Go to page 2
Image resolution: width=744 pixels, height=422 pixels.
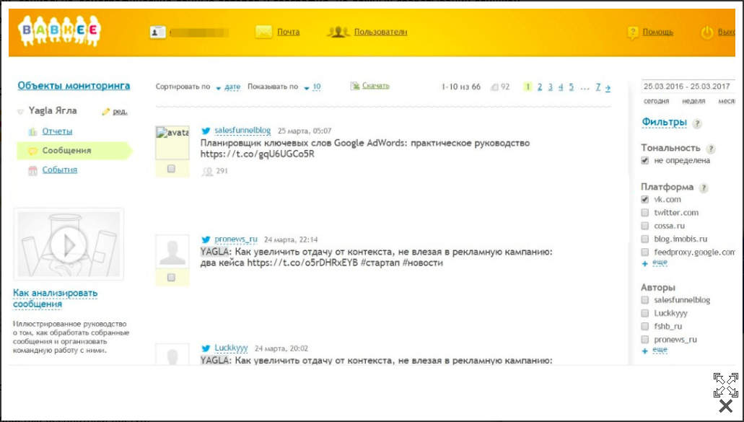[x=540, y=87]
